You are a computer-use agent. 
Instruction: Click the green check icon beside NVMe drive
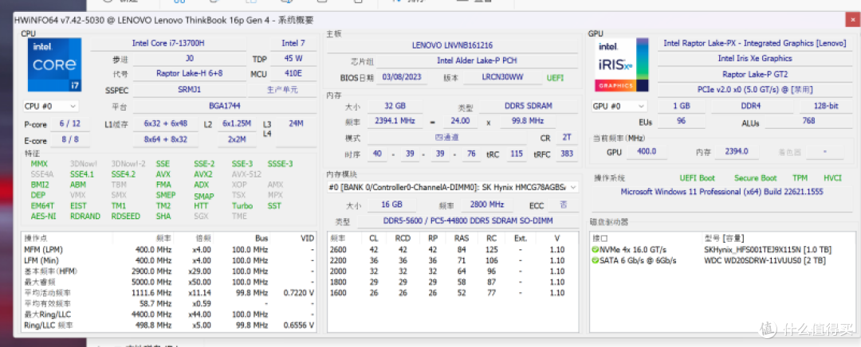596,250
